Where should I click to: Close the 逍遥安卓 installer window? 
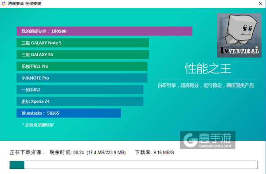[x=261, y=4]
